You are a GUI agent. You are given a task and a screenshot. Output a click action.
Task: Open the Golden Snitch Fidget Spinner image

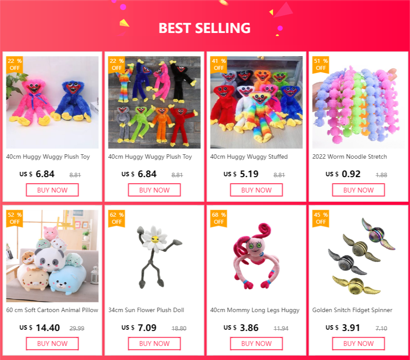click(358, 256)
